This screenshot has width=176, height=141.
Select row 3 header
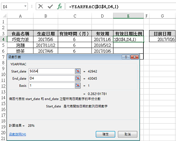tap(3, 34)
